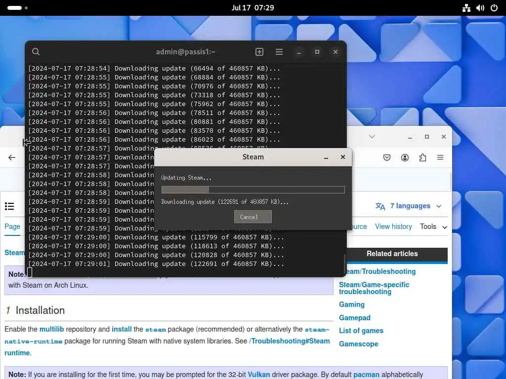Open the volume icon in top bar

(x=480, y=8)
